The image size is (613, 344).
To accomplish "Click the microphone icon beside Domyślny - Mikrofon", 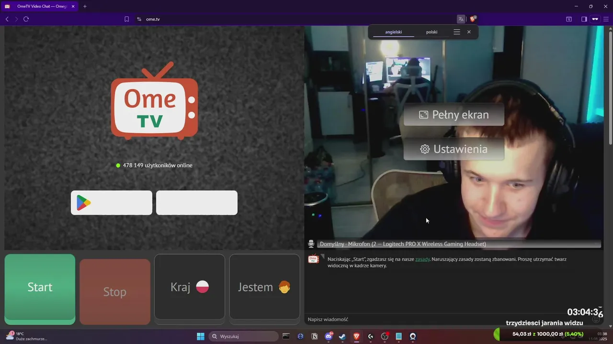I will point(311,244).
